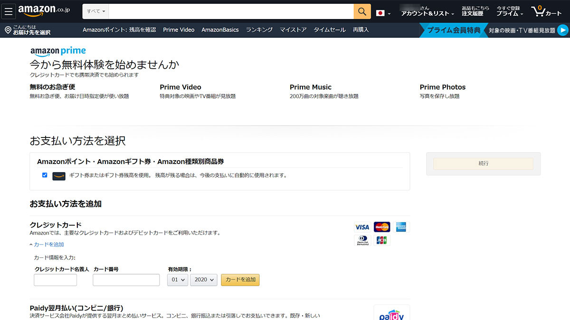
Task: Click the クレジットカード名義人 name field
Action: click(x=55, y=280)
